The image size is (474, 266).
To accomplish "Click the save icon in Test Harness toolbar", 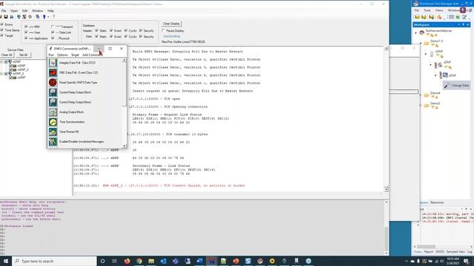I will pos(6,17).
